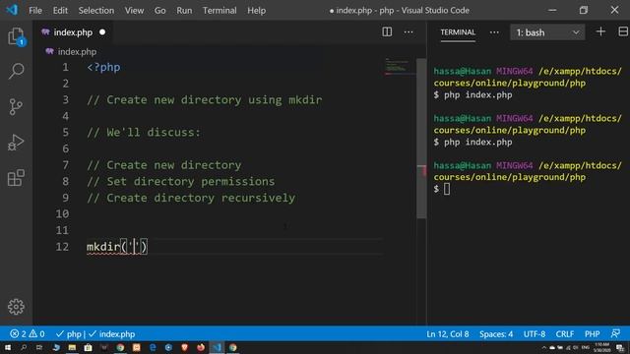
Task: Show hidden system tray icons chevron
Action: pos(544,347)
